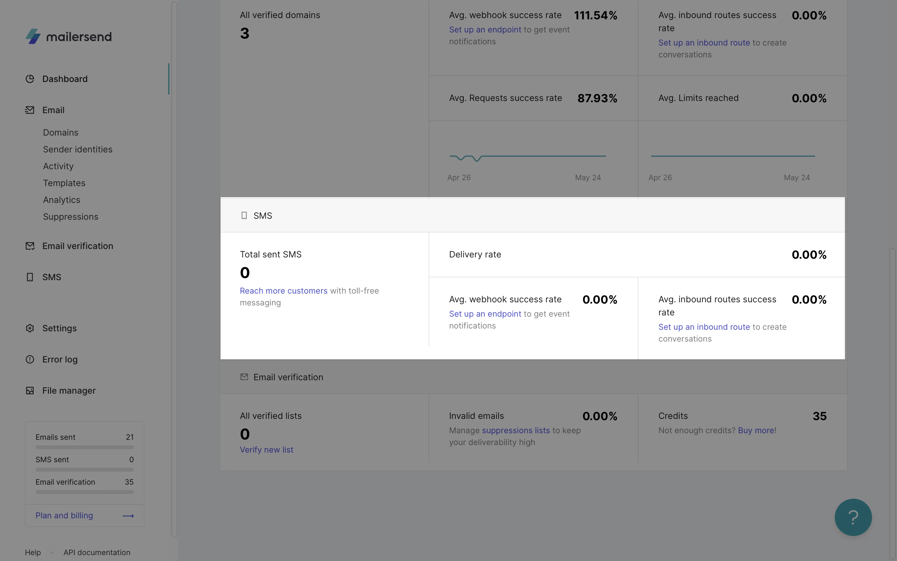
Task: Click the Email envelope icon in sidebar
Action: click(30, 110)
